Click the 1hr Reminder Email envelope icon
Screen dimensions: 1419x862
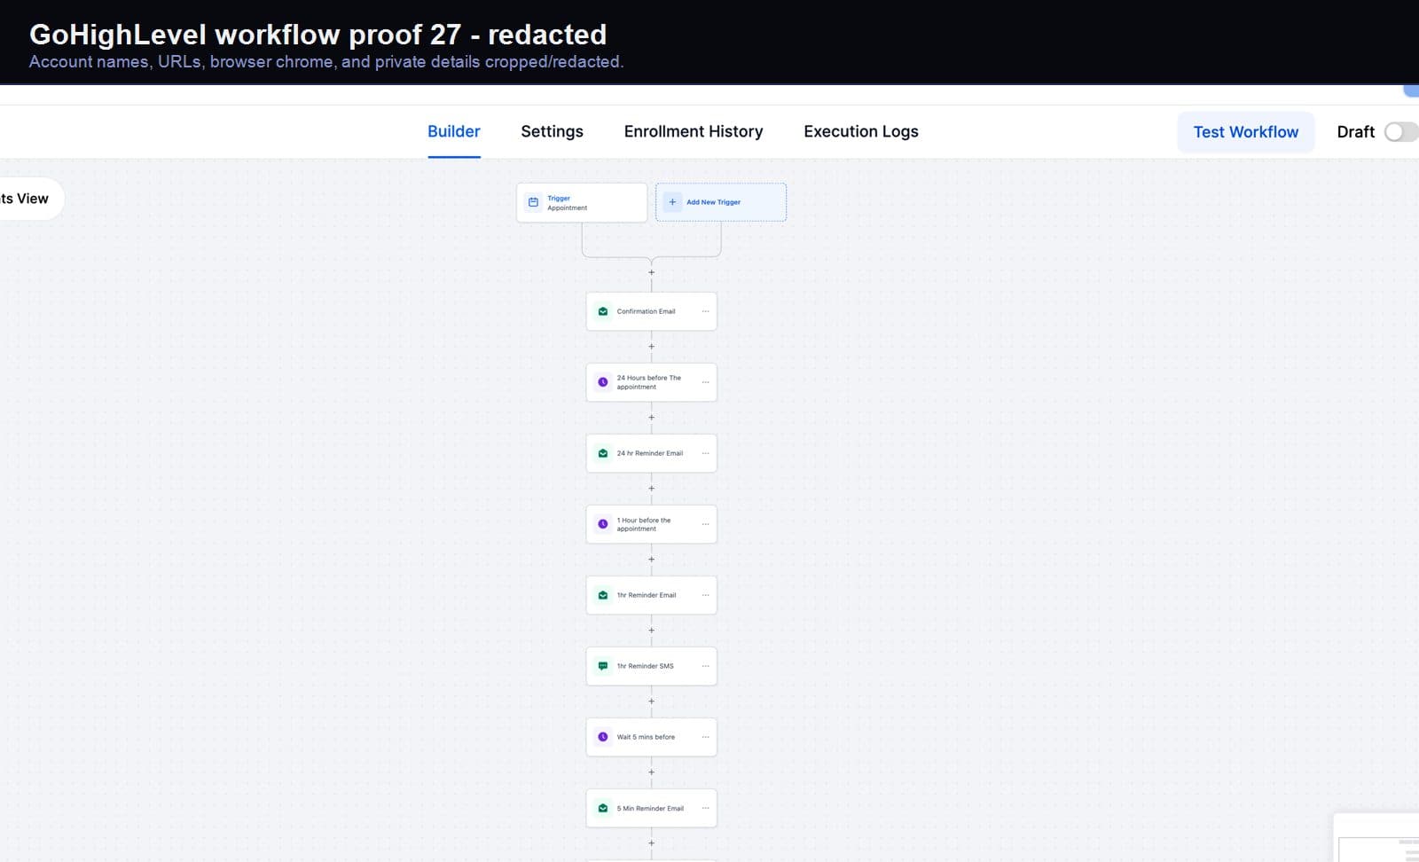603,595
